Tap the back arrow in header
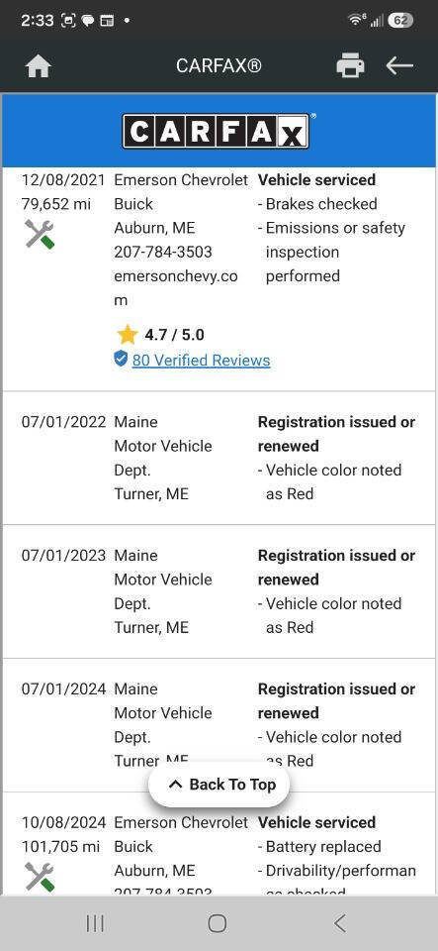Viewport: 438px width, 951px height. click(x=399, y=65)
